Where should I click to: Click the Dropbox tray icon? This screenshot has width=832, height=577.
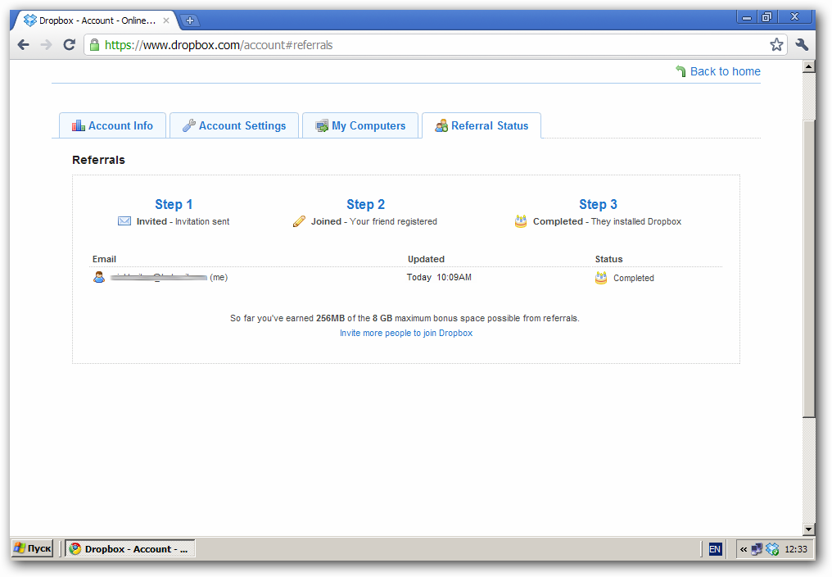tap(772, 549)
